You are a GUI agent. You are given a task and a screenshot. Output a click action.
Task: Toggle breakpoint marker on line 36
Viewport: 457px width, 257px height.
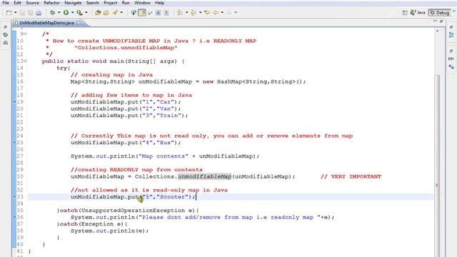tap(14, 217)
